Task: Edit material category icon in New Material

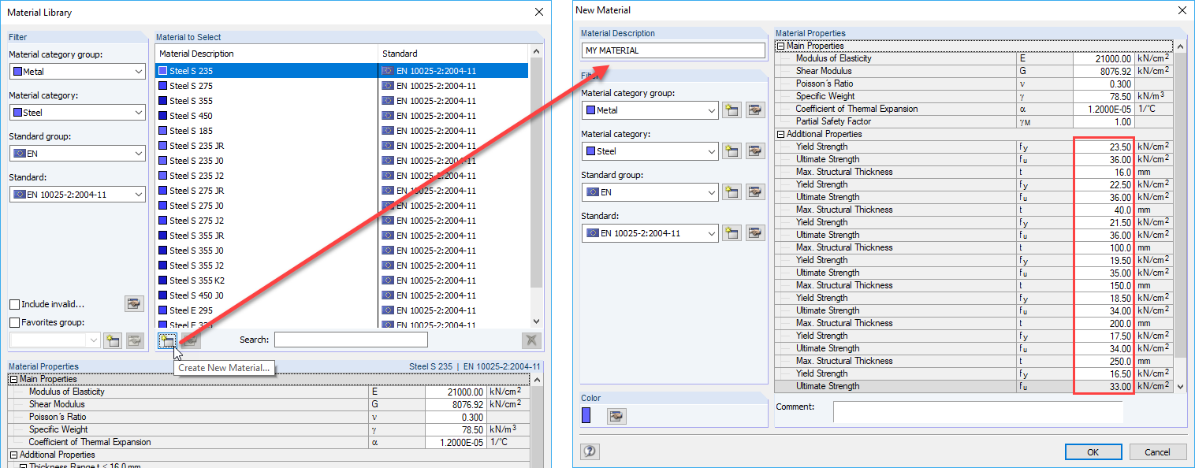Action: [x=755, y=151]
